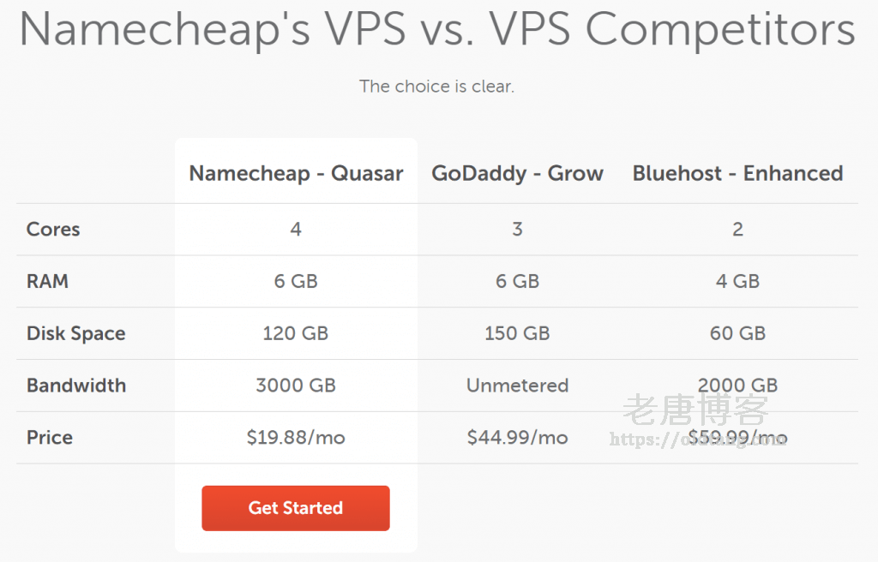Click Bluehost's 4 GB RAM cell
The height and width of the screenshot is (562, 878).
tap(737, 282)
